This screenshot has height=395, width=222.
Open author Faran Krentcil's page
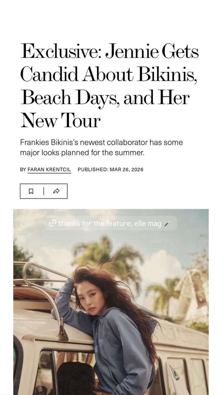(49, 170)
